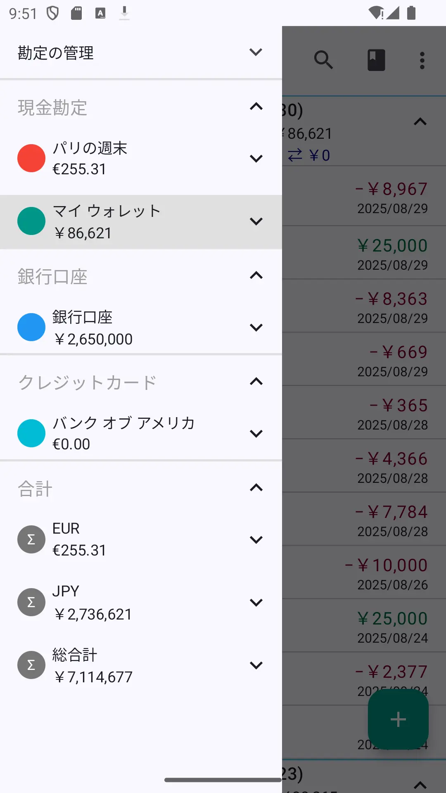Screen dimensions: 446x793
Task: Collapse the 現金勘定 section
Action: 256,107
